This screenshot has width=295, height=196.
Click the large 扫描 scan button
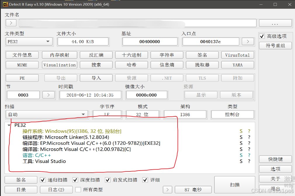[x=235, y=185]
